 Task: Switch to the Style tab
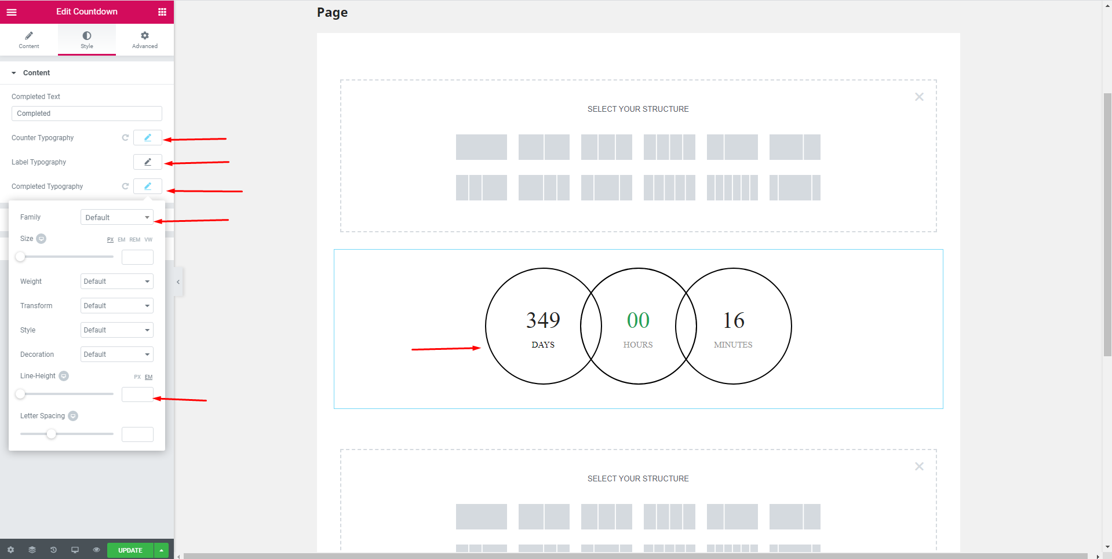(x=87, y=40)
